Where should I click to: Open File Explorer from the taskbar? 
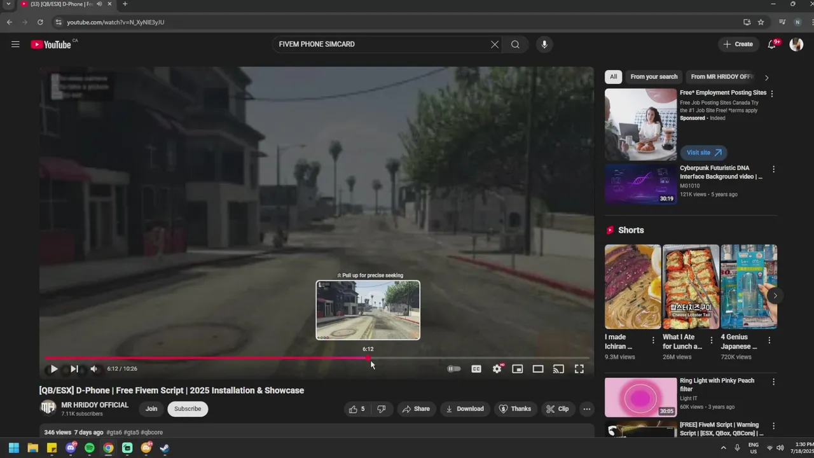pos(33,448)
